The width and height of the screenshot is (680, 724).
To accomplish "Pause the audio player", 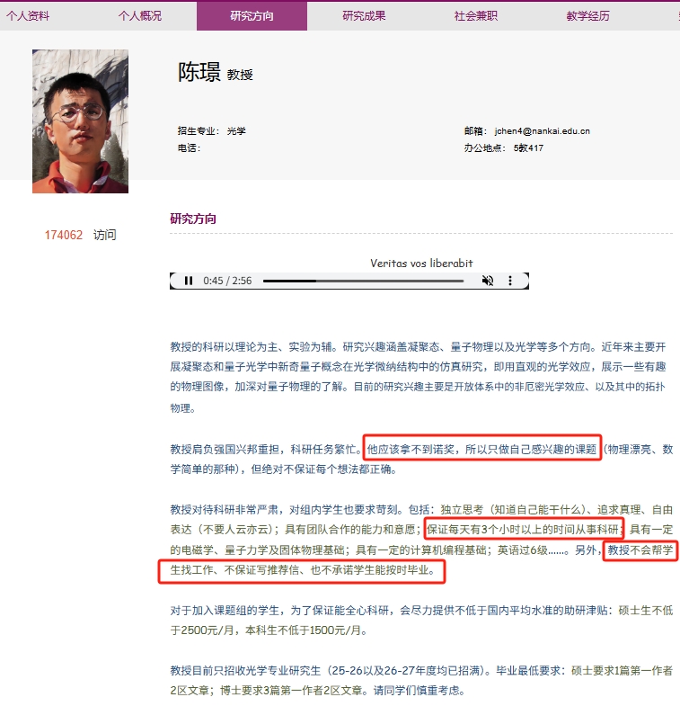I will tap(189, 281).
